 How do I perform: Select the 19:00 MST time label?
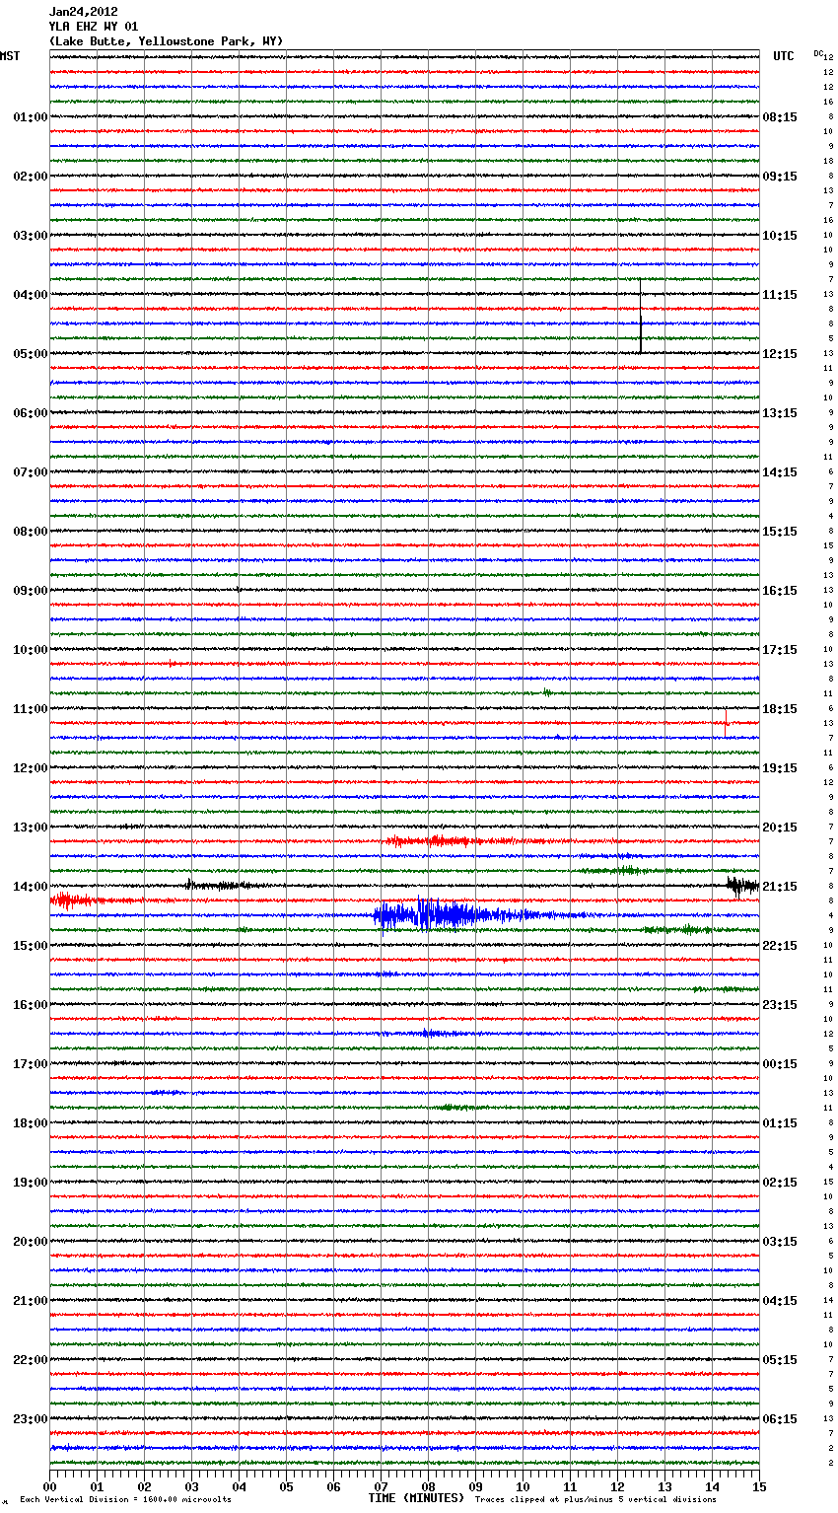coord(31,1183)
